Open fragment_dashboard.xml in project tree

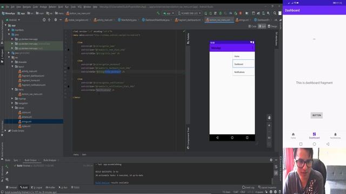click(31, 76)
